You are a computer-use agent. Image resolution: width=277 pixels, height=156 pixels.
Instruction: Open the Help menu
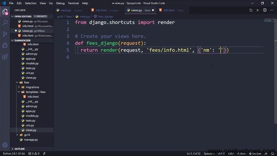(85, 3)
